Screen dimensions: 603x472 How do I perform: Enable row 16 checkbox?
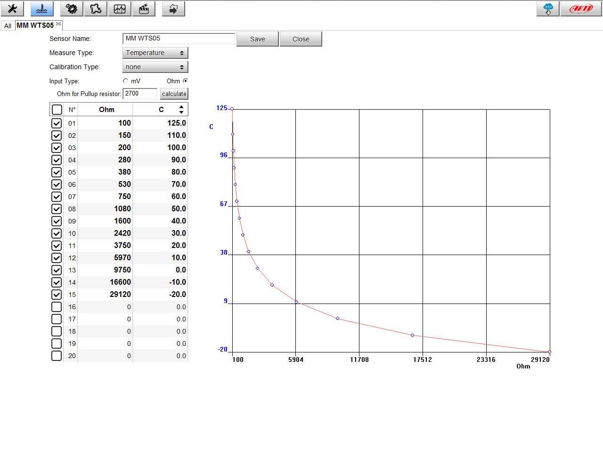(x=56, y=307)
